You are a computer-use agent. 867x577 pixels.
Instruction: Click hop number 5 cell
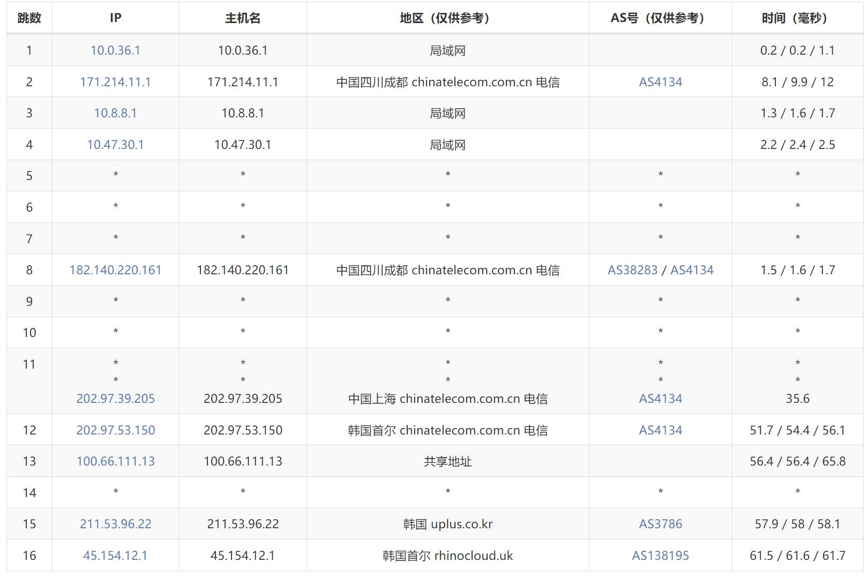point(29,176)
